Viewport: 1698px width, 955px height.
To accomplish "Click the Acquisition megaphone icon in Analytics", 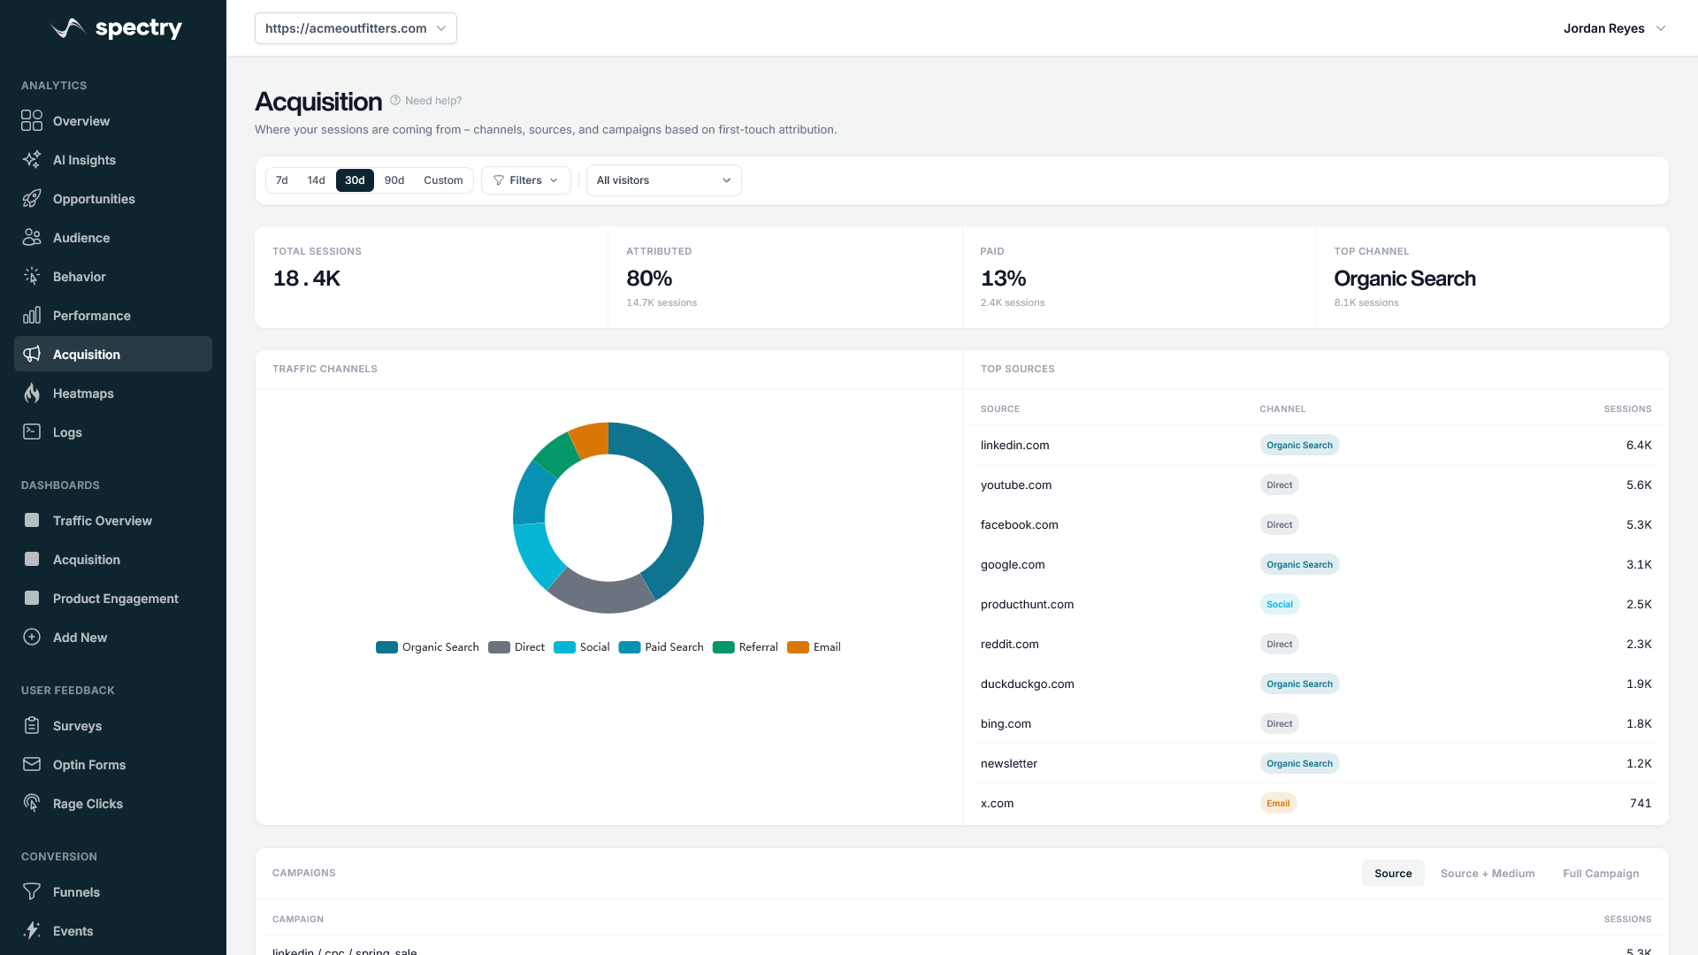I will pyautogui.click(x=32, y=355).
